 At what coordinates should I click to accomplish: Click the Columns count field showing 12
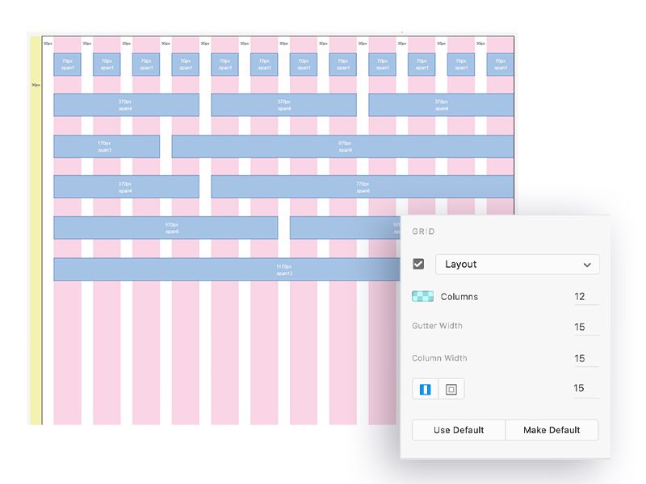tap(580, 296)
